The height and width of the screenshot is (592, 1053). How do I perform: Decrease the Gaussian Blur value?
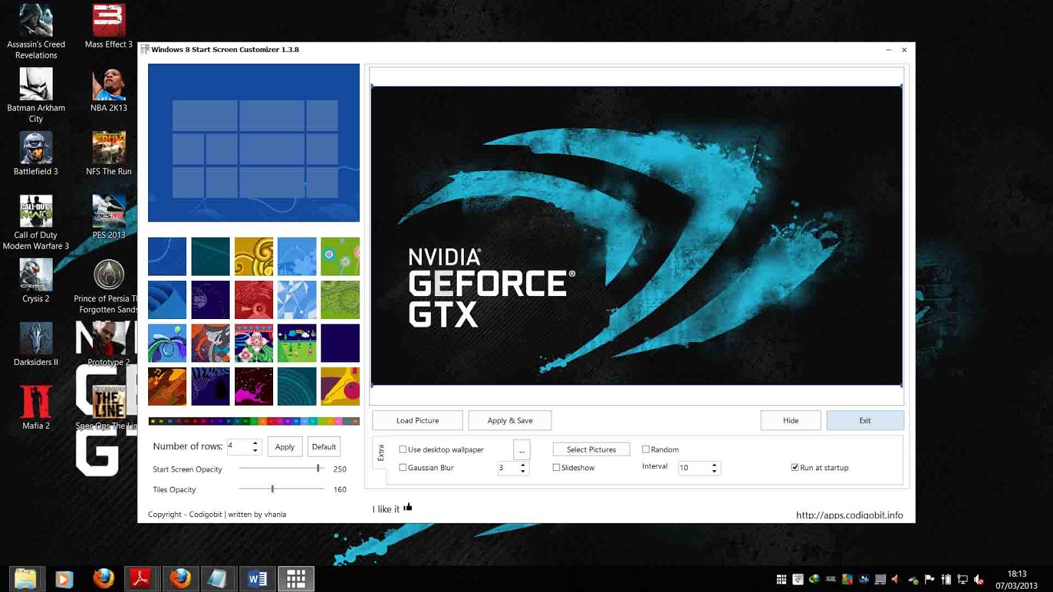coord(523,472)
